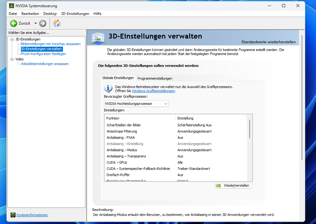Select the Dreifach-Puffer row

coord(175,175)
